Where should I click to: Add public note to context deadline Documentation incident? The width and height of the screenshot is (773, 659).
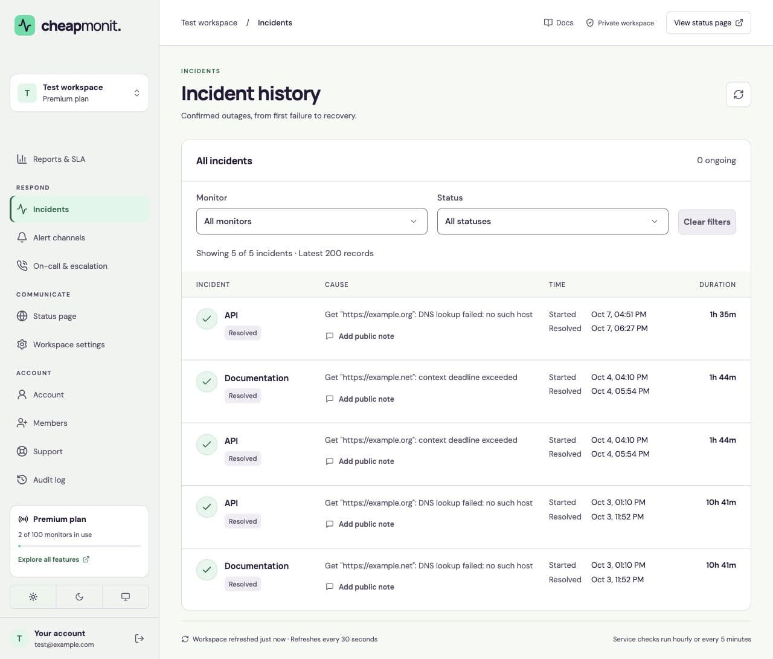pos(360,399)
